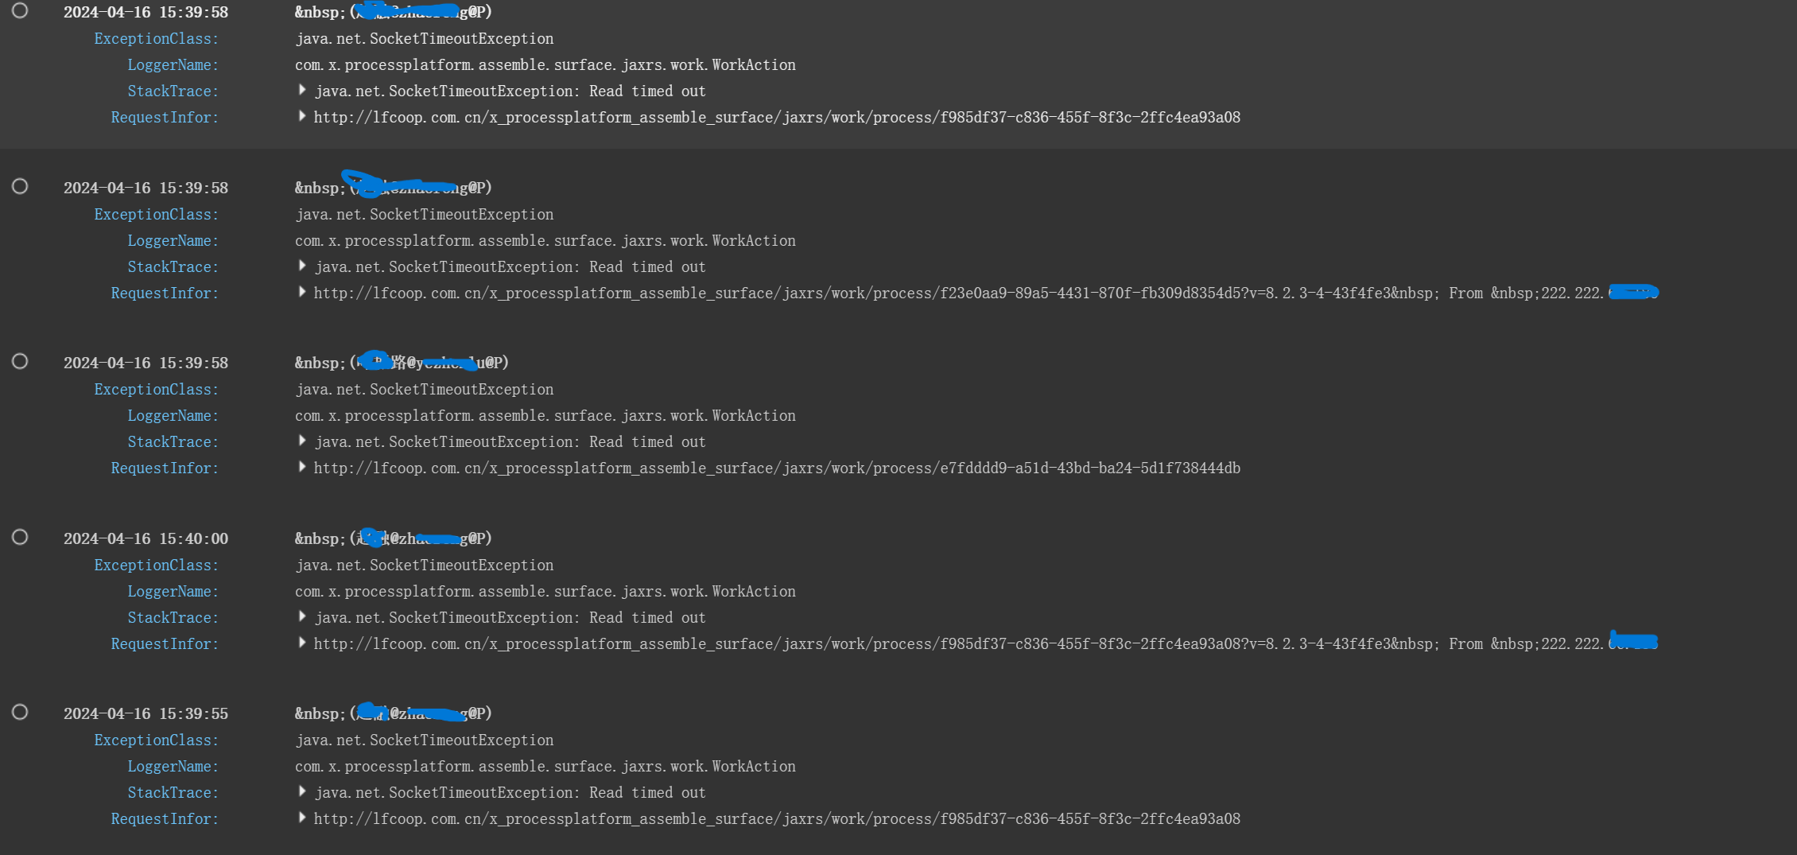
Task: Expand StackTrace arrow in the 15:40:00 entry
Action: (x=302, y=616)
